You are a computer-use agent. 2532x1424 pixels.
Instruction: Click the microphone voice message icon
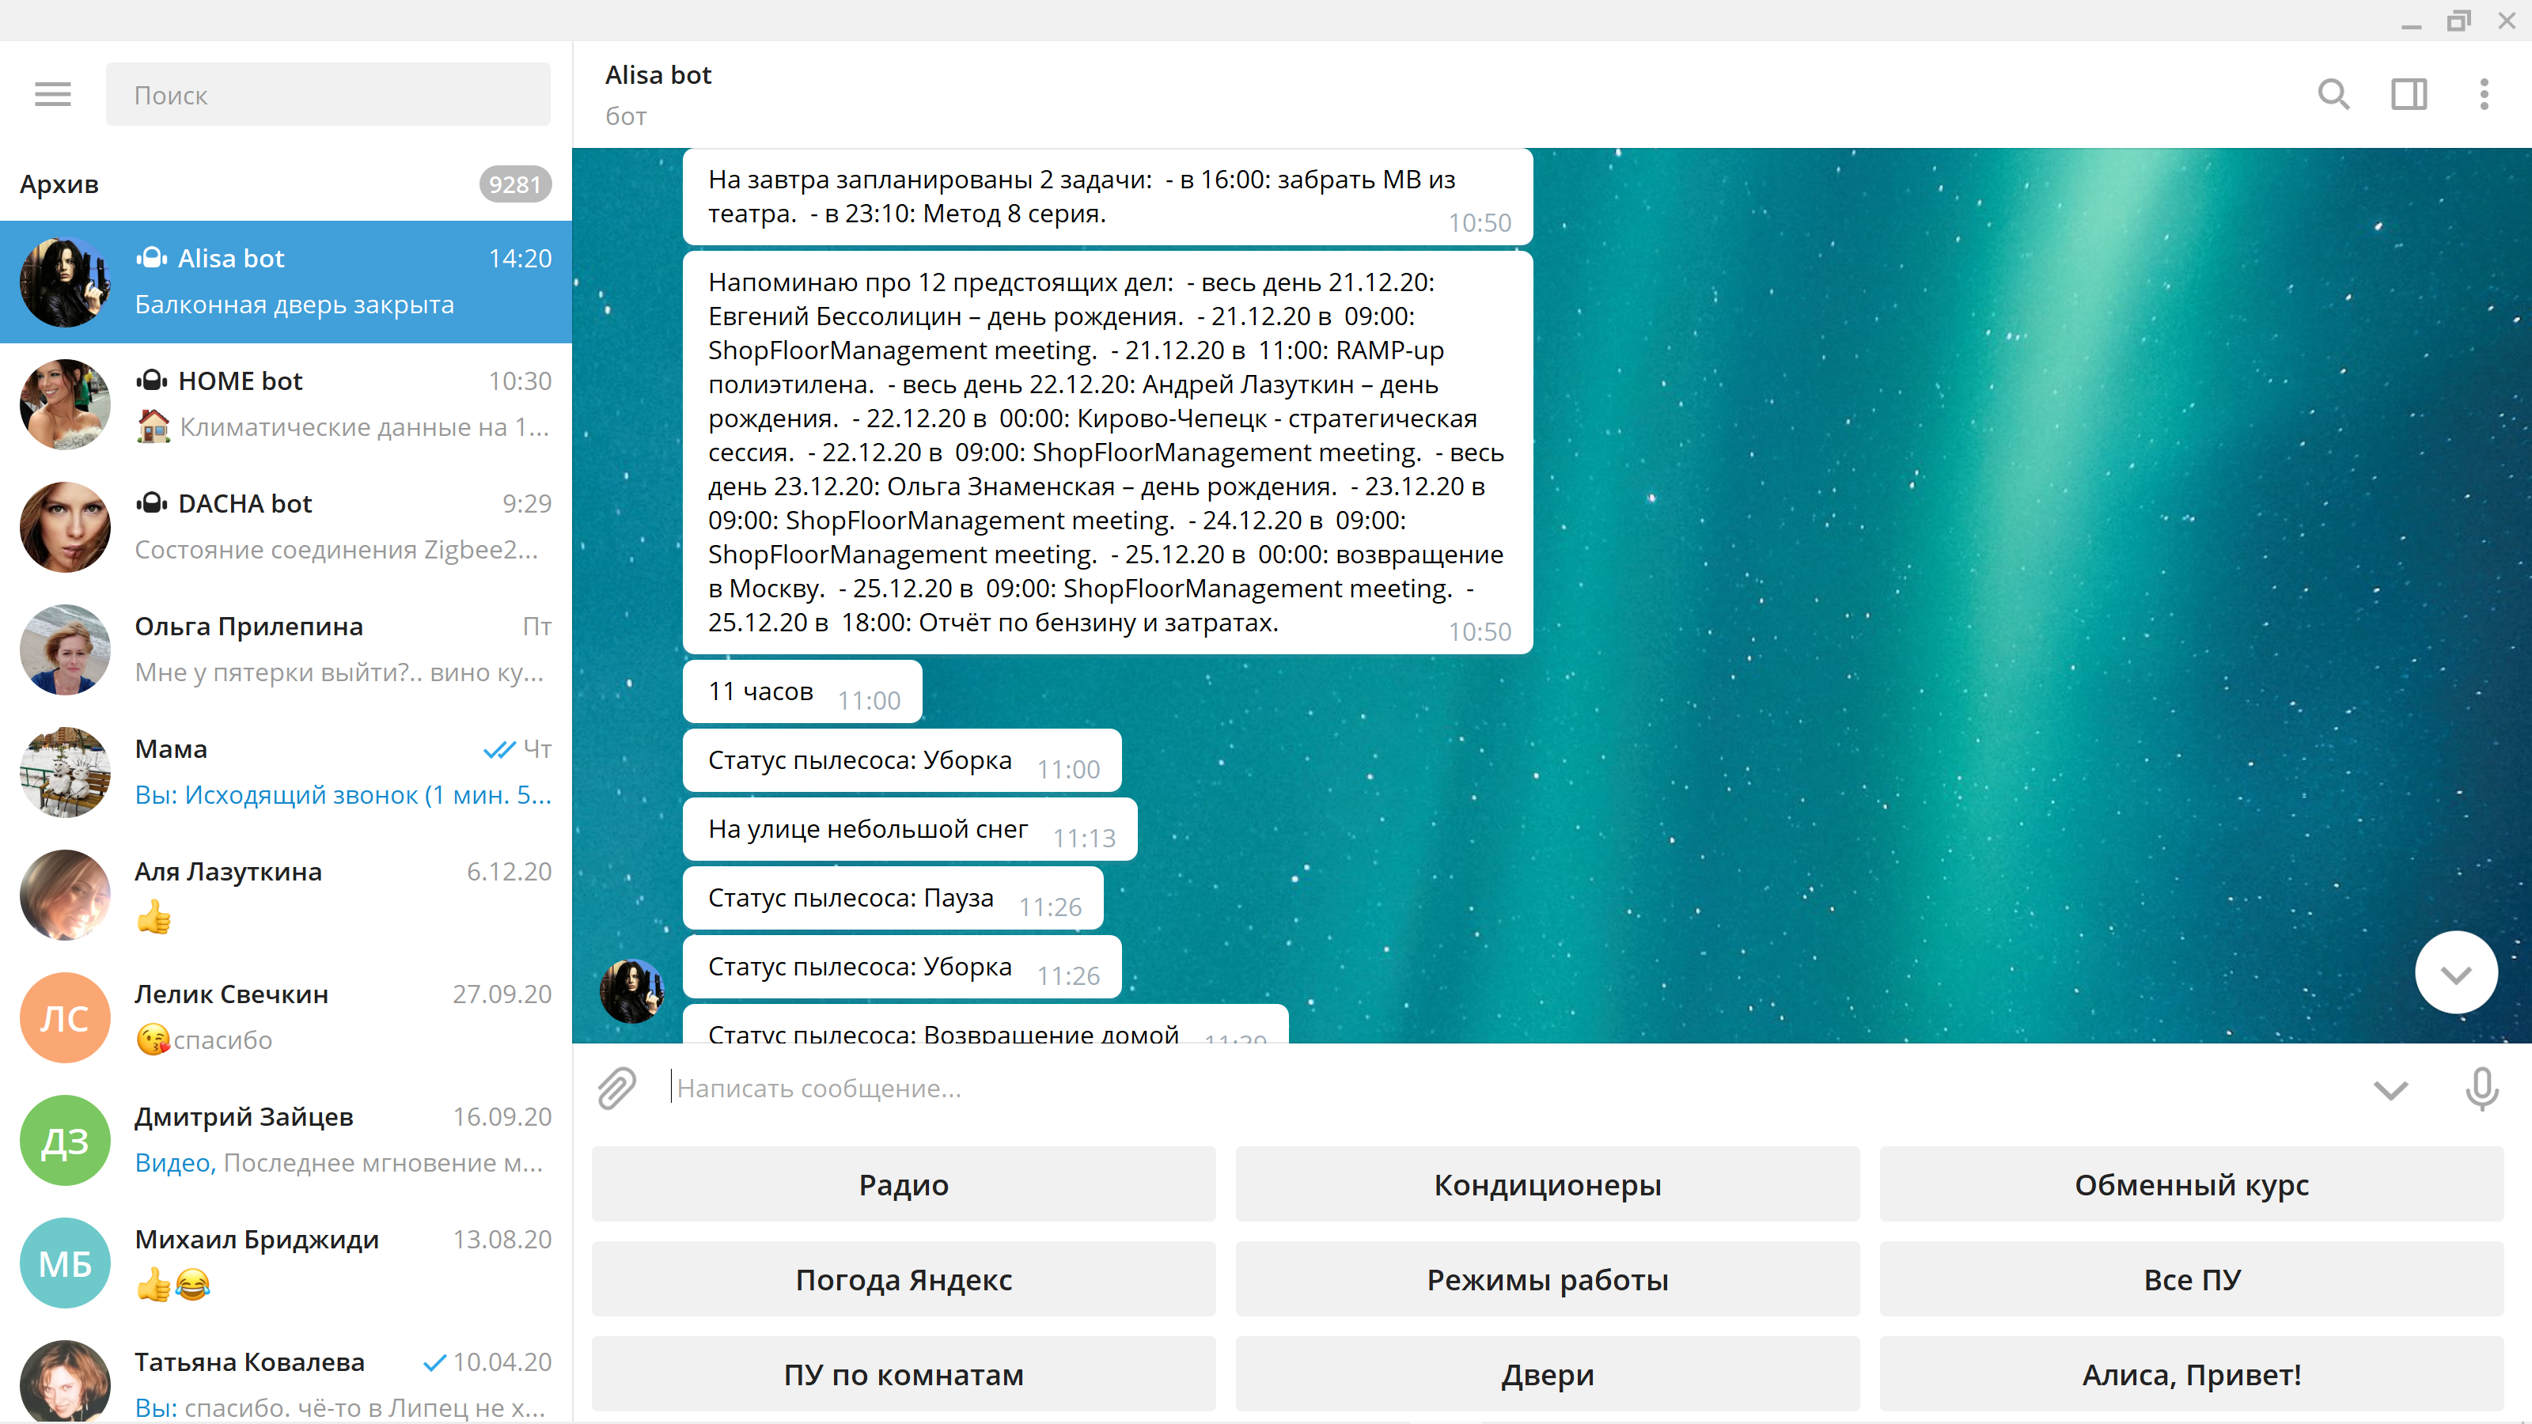pos(2481,1088)
